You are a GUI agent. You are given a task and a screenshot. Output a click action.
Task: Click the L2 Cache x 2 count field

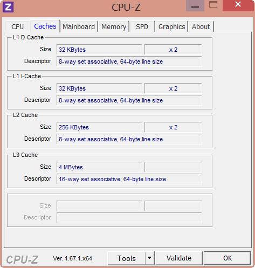[x=173, y=127]
